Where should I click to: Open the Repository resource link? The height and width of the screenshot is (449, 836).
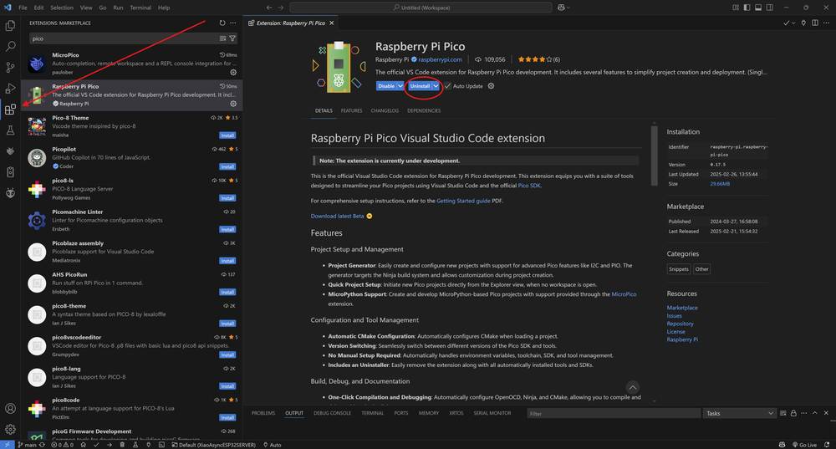click(680, 324)
